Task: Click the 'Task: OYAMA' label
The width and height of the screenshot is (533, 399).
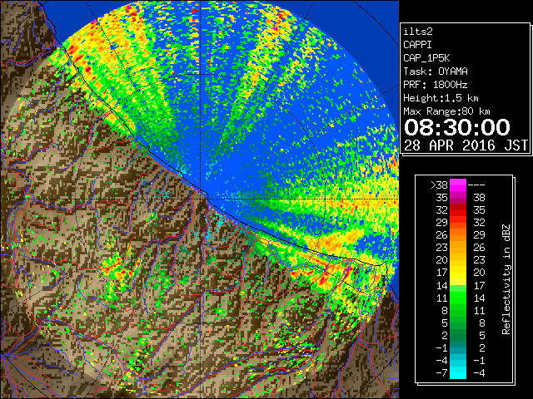Action: click(436, 71)
